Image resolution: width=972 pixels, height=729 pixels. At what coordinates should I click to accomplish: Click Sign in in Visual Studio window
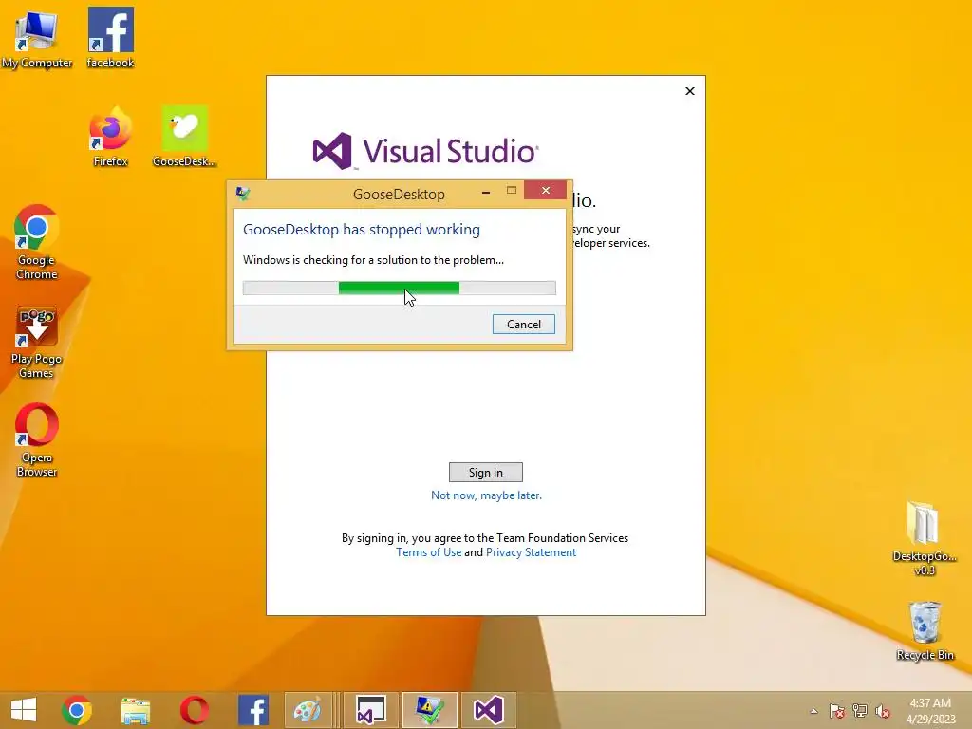point(486,473)
